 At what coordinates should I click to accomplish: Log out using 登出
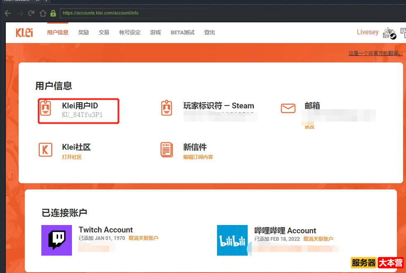click(x=210, y=33)
